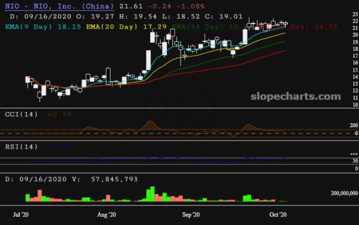The image size is (359, 225).
Task: Click the CCI value 60.98
Action: [59, 114]
